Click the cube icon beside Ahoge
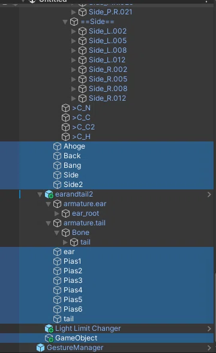The height and width of the screenshot is (353, 216). [57, 146]
